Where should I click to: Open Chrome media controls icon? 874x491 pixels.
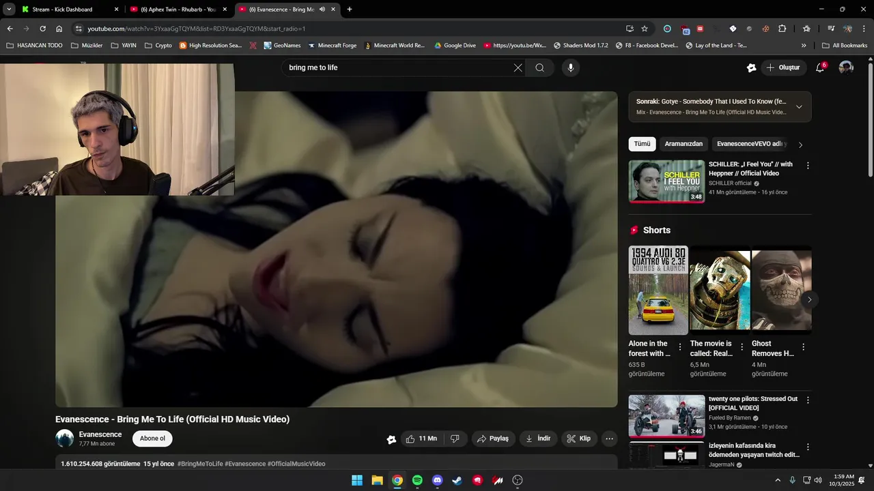click(831, 29)
